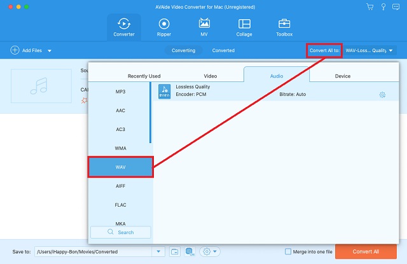Enable Merge into one file
This screenshot has height=264, width=407.
click(x=288, y=252)
